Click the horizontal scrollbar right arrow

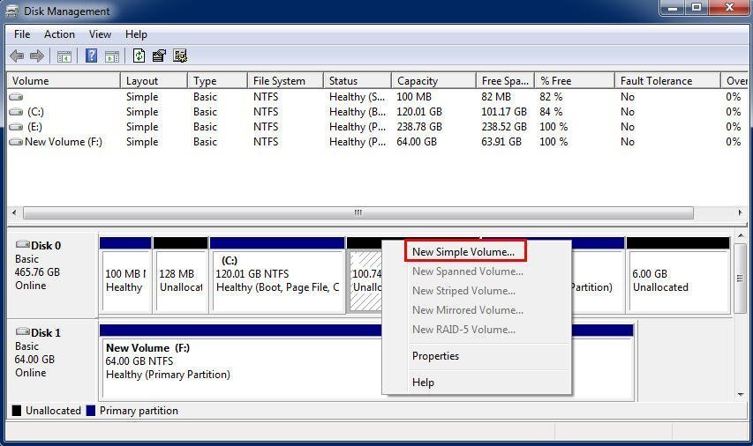tap(740, 212)
